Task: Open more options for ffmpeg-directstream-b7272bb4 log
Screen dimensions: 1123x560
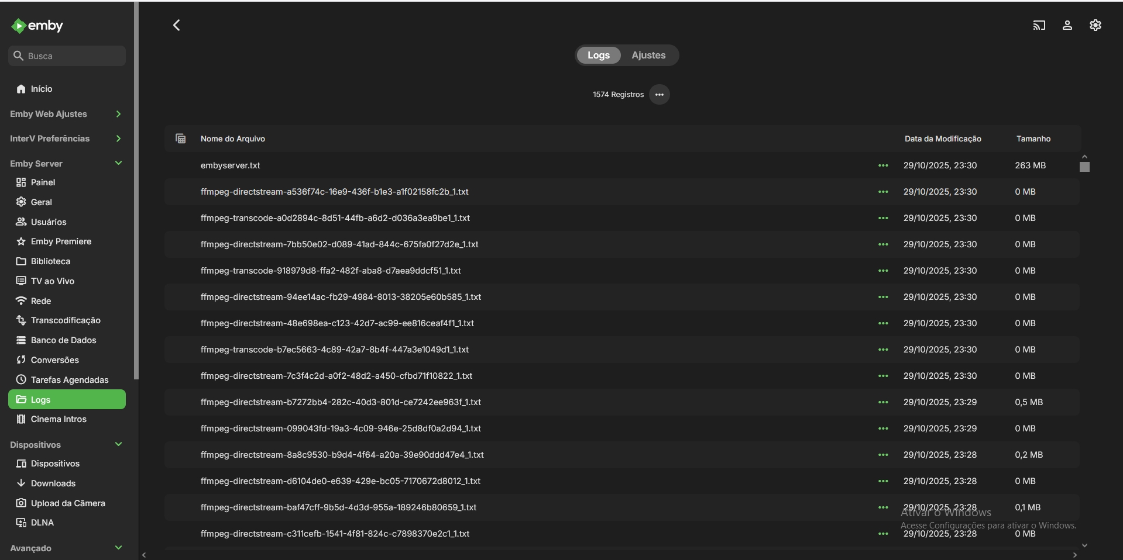Action: [x=883, y=402]
